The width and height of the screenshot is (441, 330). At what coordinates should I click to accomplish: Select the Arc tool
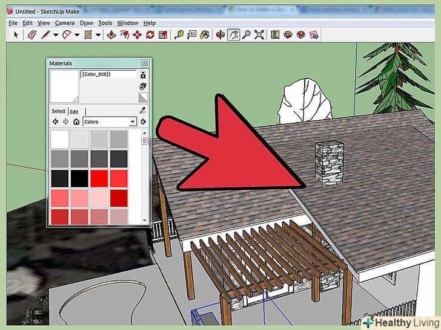point(67,35)
